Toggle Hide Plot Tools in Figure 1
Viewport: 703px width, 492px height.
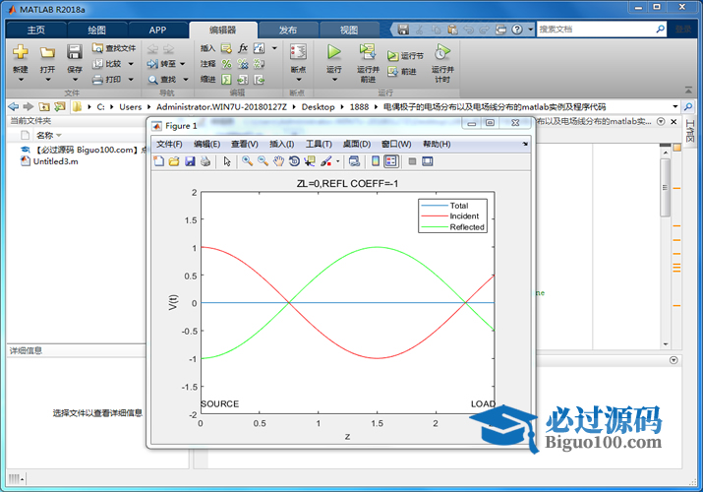(413, 161)
